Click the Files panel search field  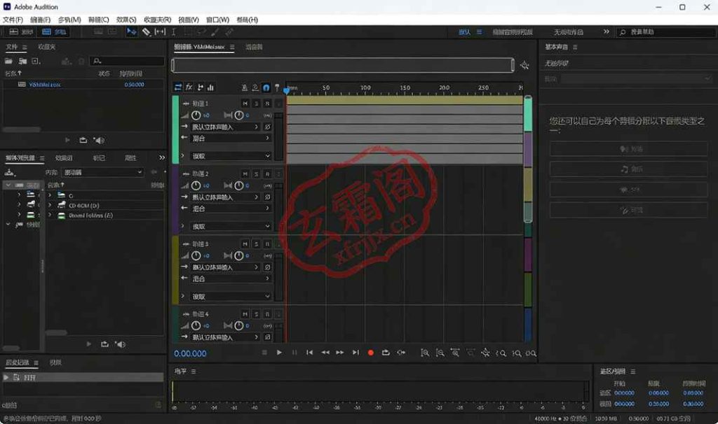tap(128, 61)
